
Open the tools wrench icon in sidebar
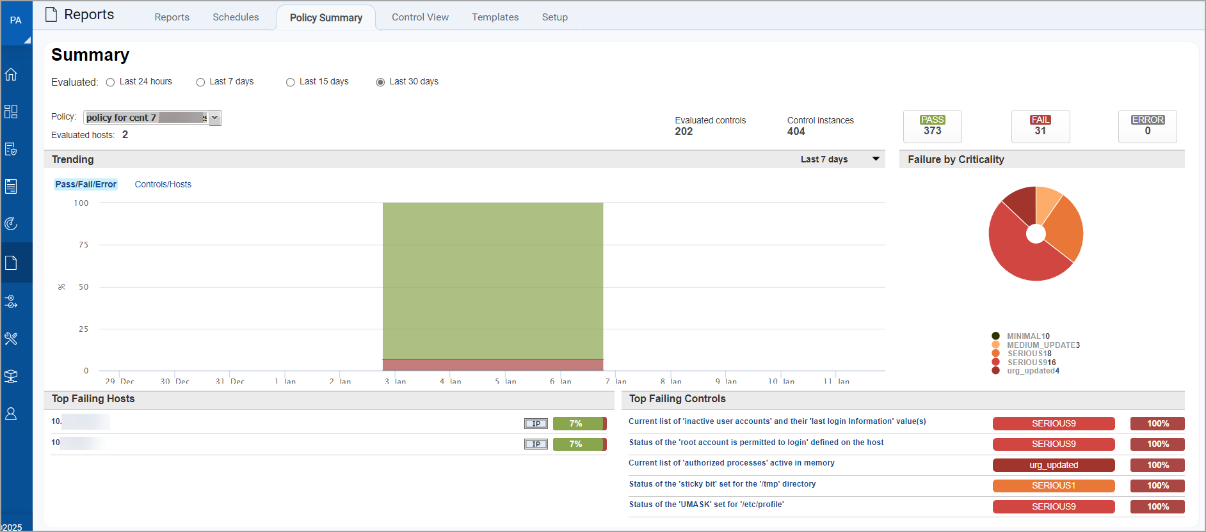tap(11, 338)
